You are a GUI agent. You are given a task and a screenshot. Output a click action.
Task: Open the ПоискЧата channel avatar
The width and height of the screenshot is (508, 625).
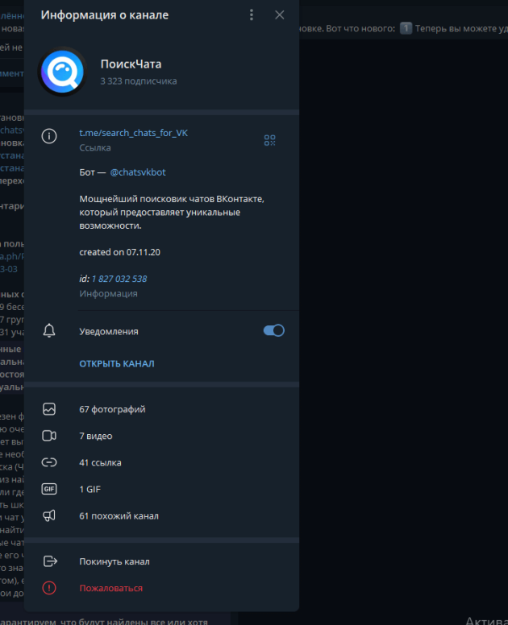tap(62, 72)
